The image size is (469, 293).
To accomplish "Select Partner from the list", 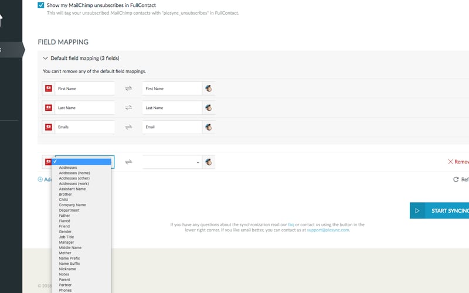I will tap(65, 285).
